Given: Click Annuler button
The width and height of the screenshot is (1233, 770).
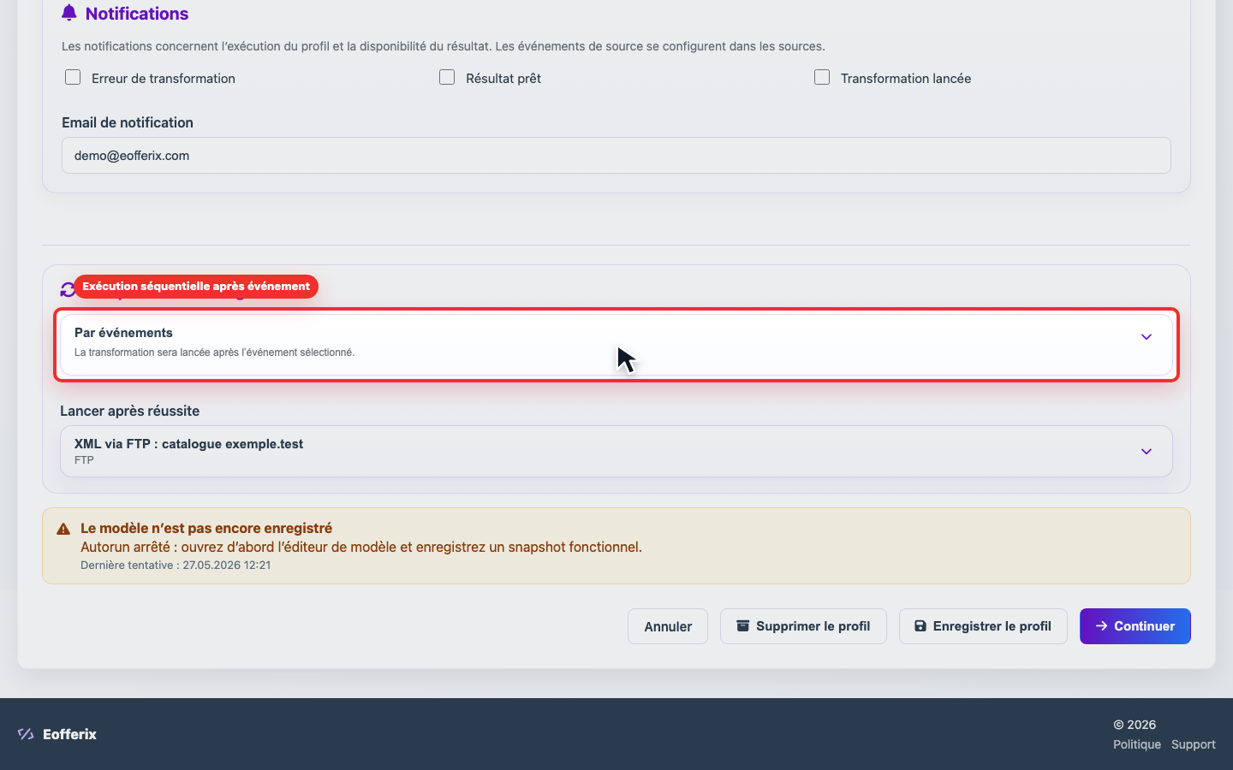Looking at the screenshot, I should (x=668, y=626).
